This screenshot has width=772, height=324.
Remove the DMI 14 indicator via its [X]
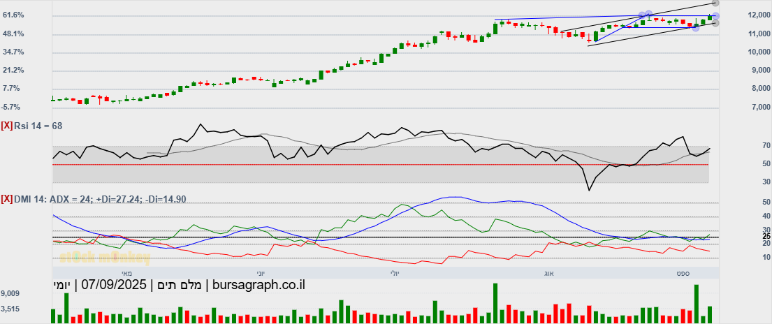point(7,200)
